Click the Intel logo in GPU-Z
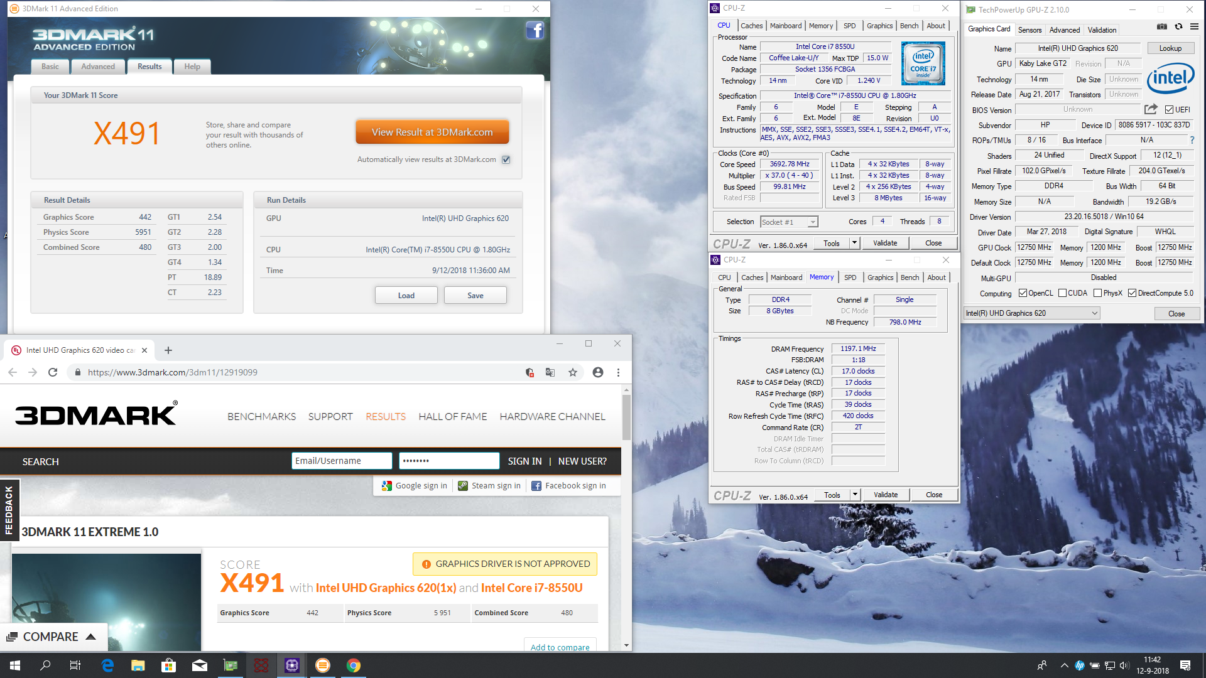This screenshot has height=678, width=1206. tap(1170, 78)
